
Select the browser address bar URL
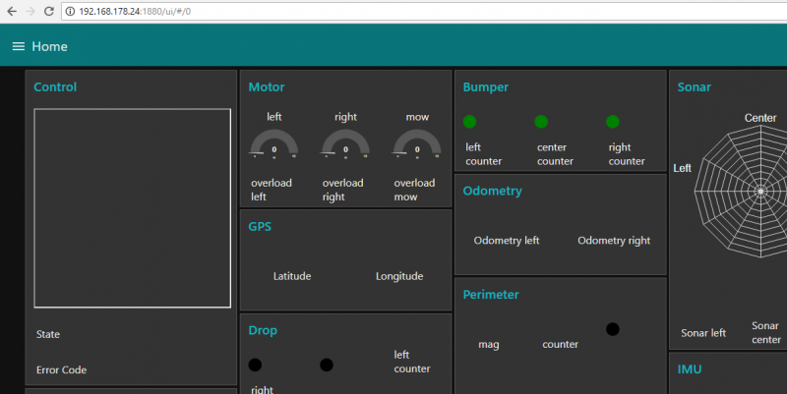[135, 11]
